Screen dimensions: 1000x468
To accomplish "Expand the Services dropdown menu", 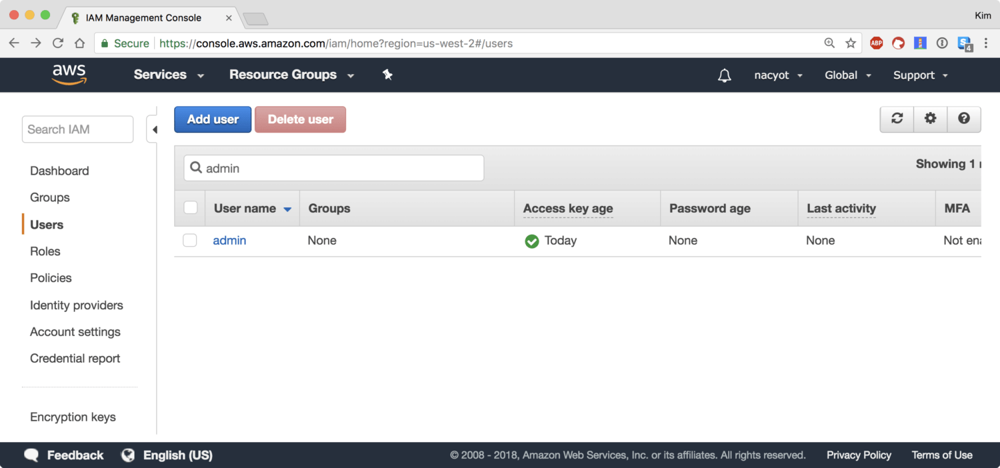I will pyautogui.click(x=169, y=75).
